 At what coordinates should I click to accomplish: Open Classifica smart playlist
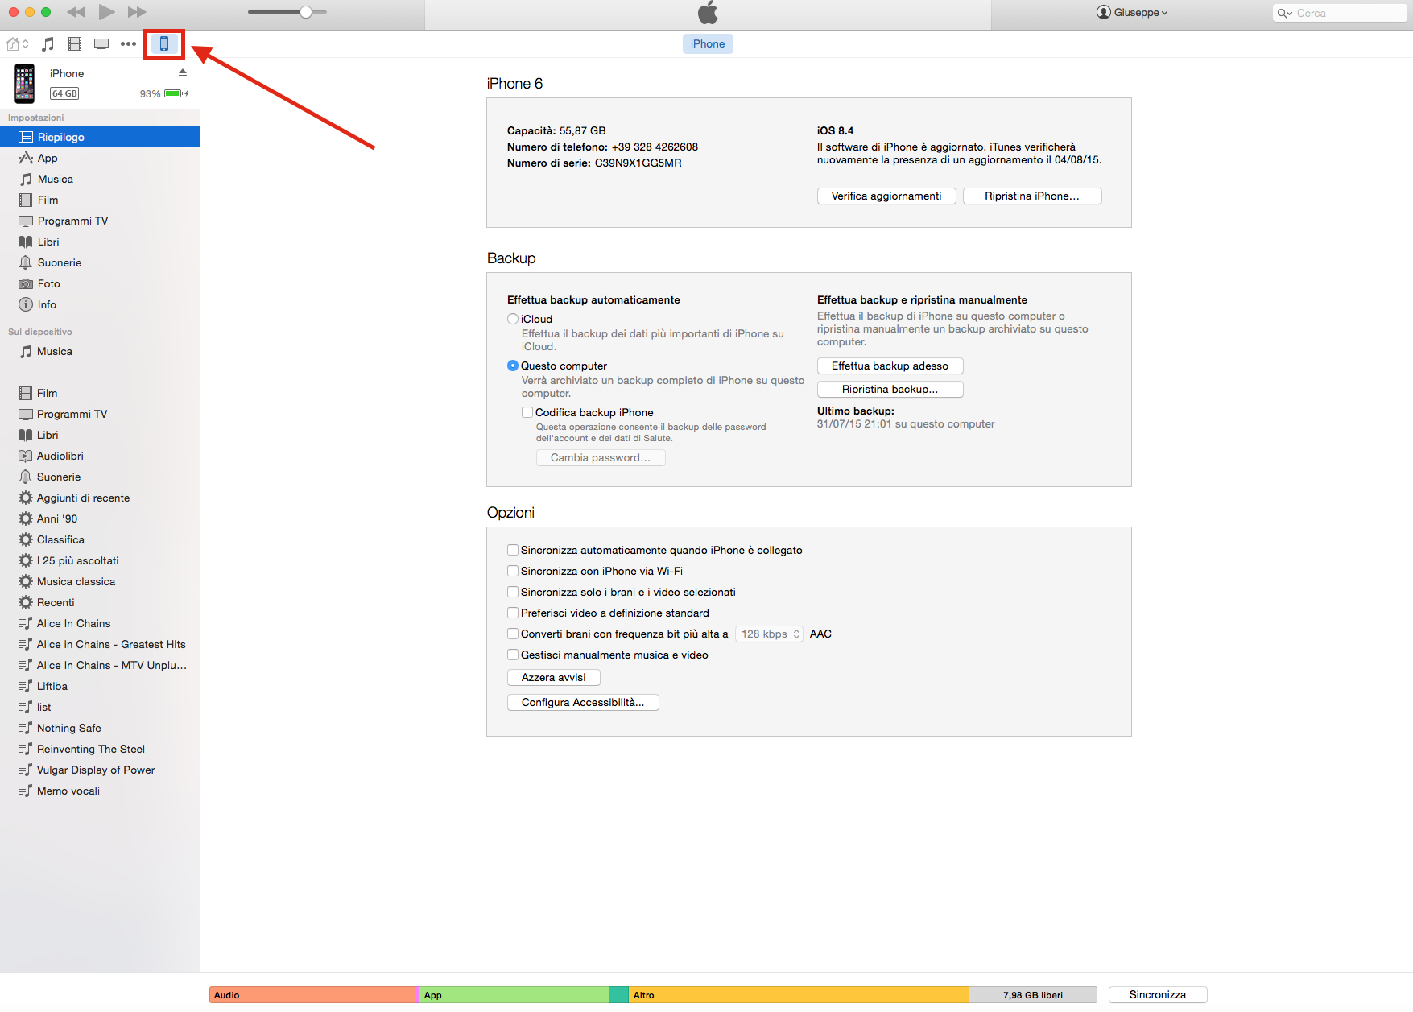coord(100,539)
